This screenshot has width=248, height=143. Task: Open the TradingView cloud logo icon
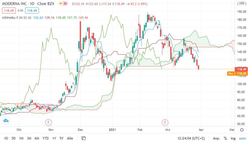point(6,121)
